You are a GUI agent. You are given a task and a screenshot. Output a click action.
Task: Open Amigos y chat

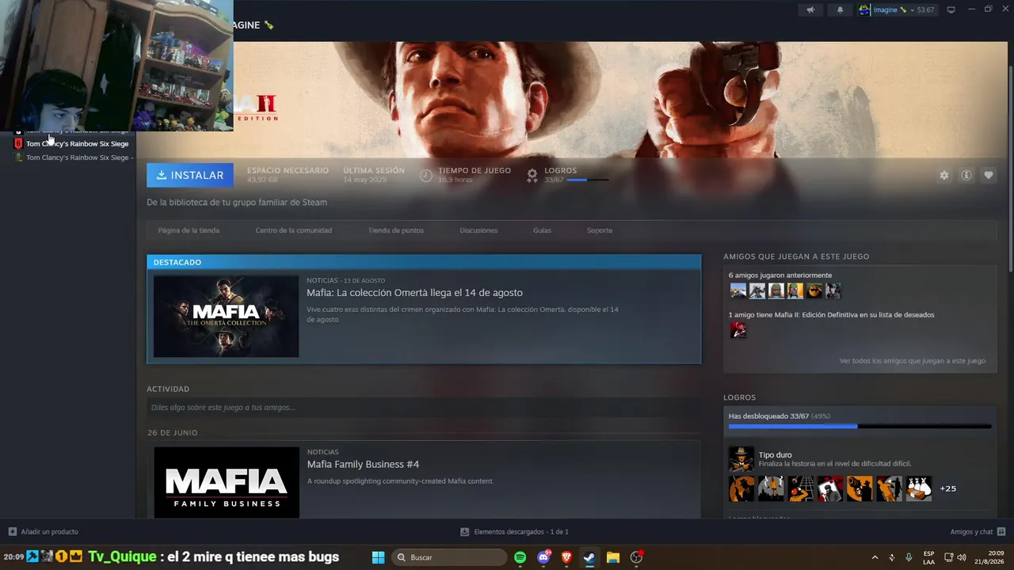click(978, 532)
